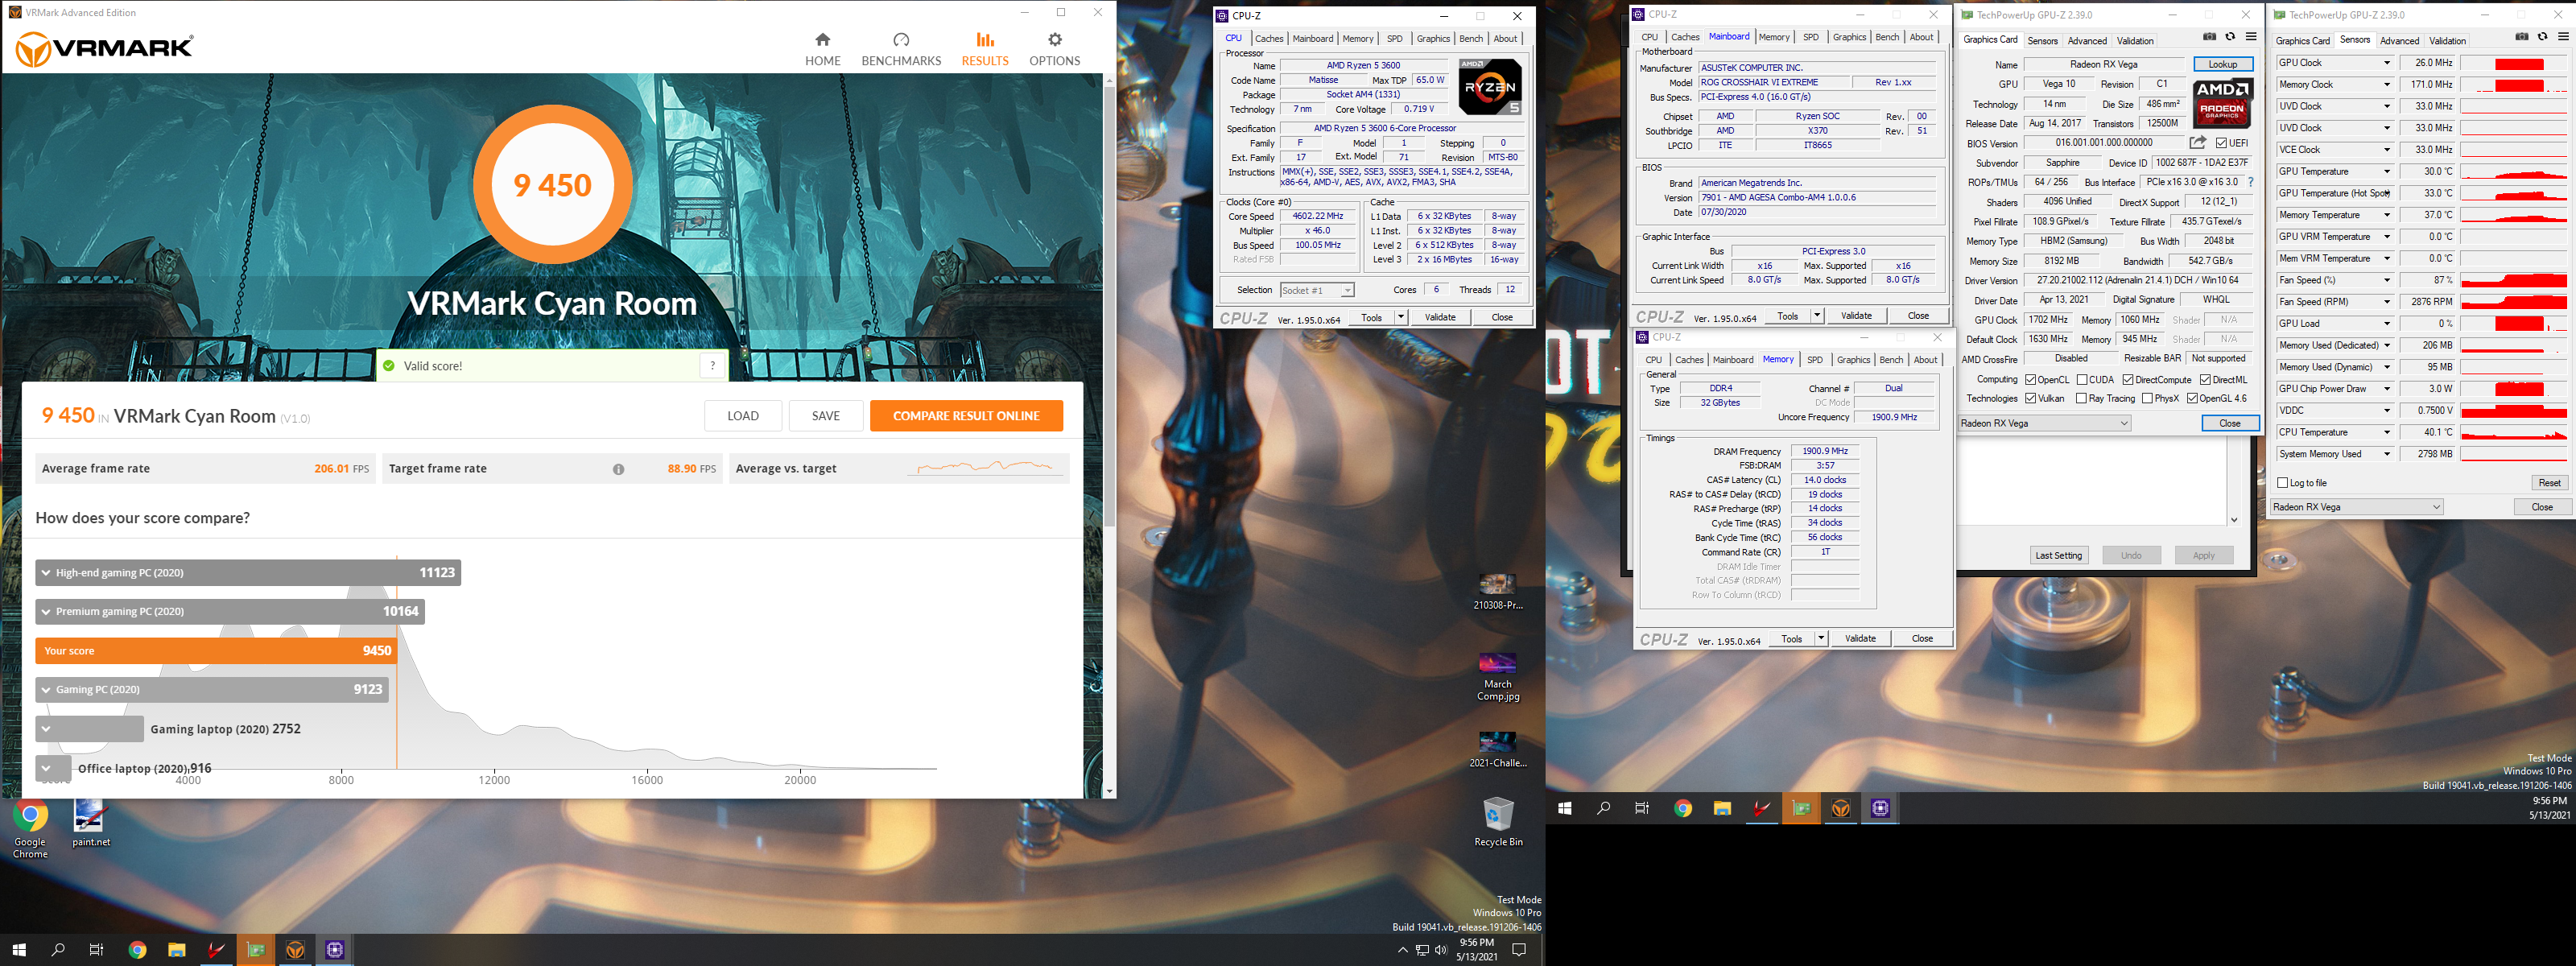Expand the Gaming laptop (2020) row
This screenshot has width=2576, height=966.
tap(46, 729)
